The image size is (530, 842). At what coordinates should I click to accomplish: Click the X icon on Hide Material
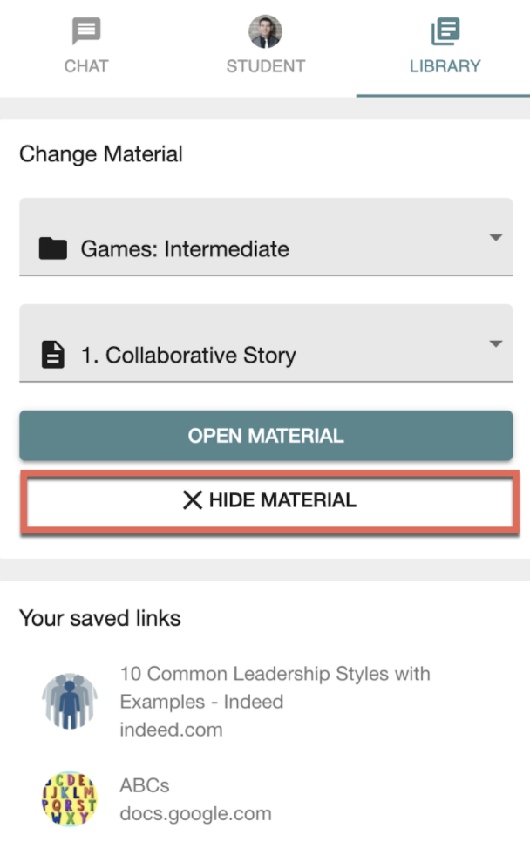(193, 500)
